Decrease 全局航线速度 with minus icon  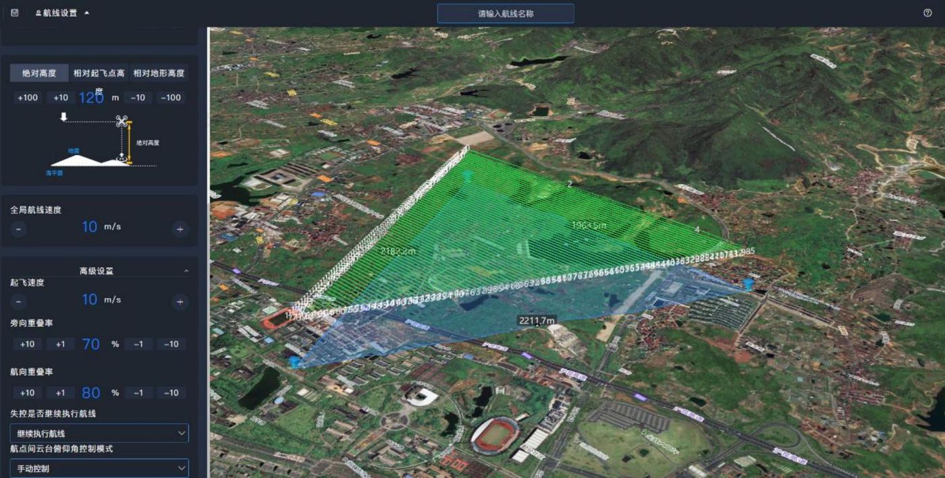tap(18, 229)
